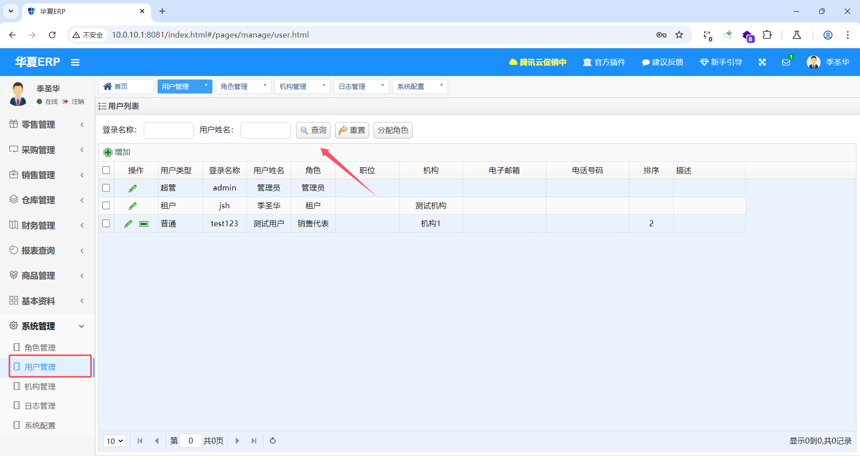
Task: Open the Chrome three-dot menu
Action: 847,35
